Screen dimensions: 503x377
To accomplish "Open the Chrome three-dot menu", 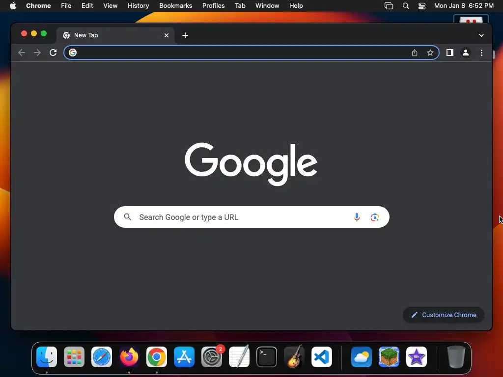I will coord(481,53).
